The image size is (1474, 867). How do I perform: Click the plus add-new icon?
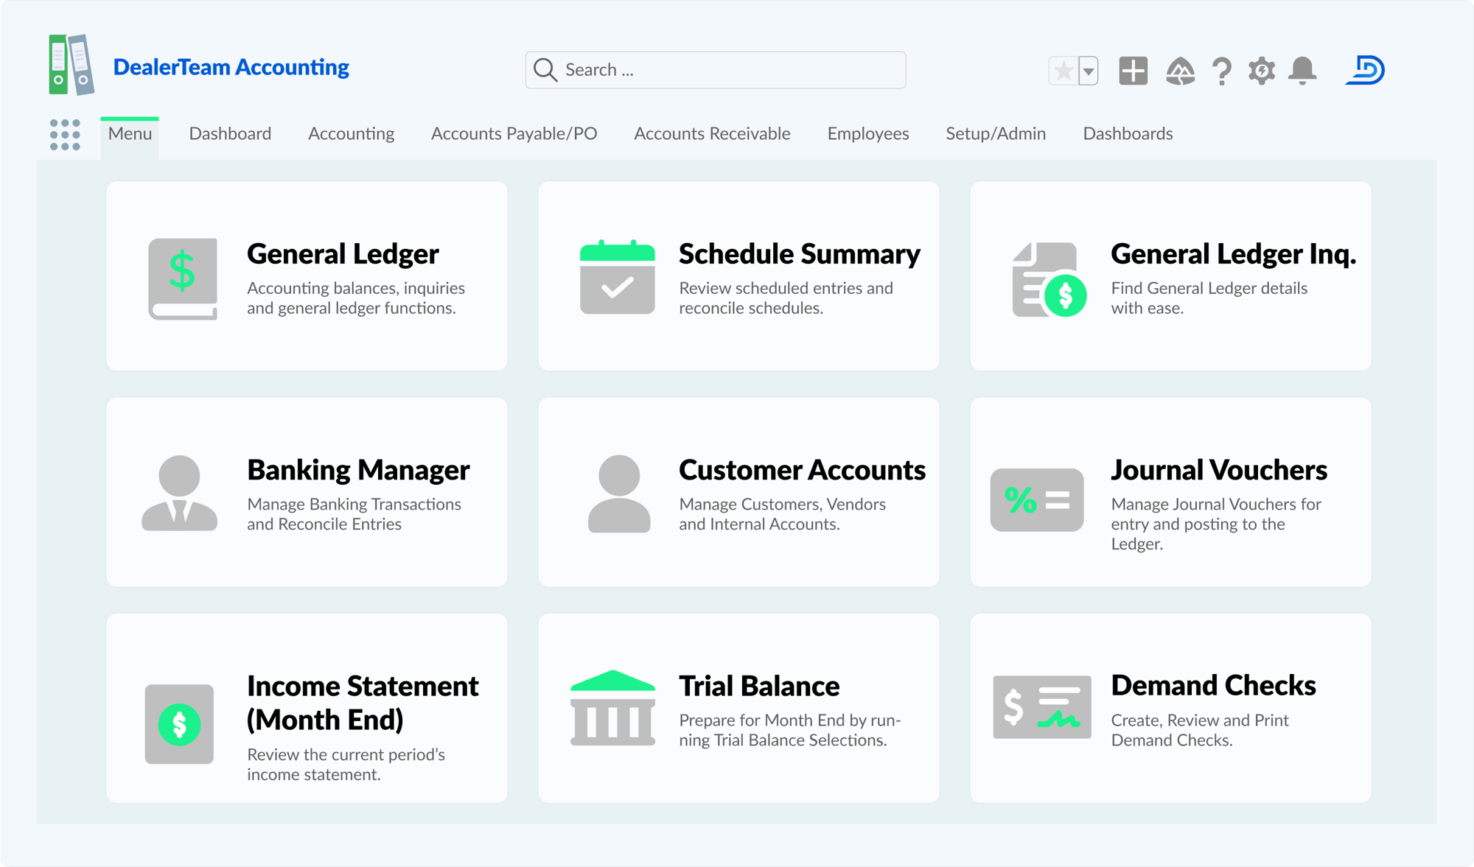click(x=1134, y=71)
